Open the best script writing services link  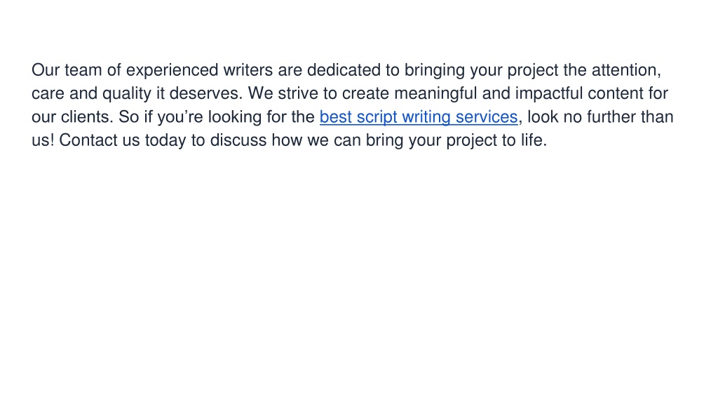coord(419,117)
